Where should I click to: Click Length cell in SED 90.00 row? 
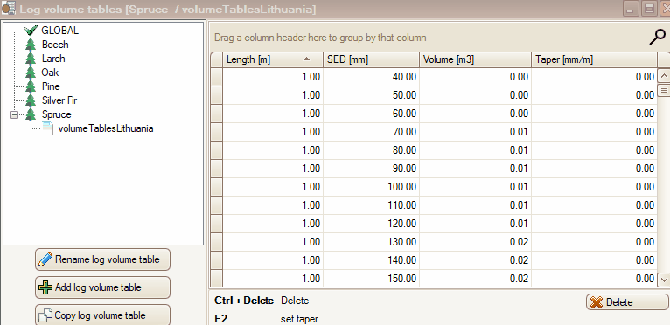[x=273, y=169]
